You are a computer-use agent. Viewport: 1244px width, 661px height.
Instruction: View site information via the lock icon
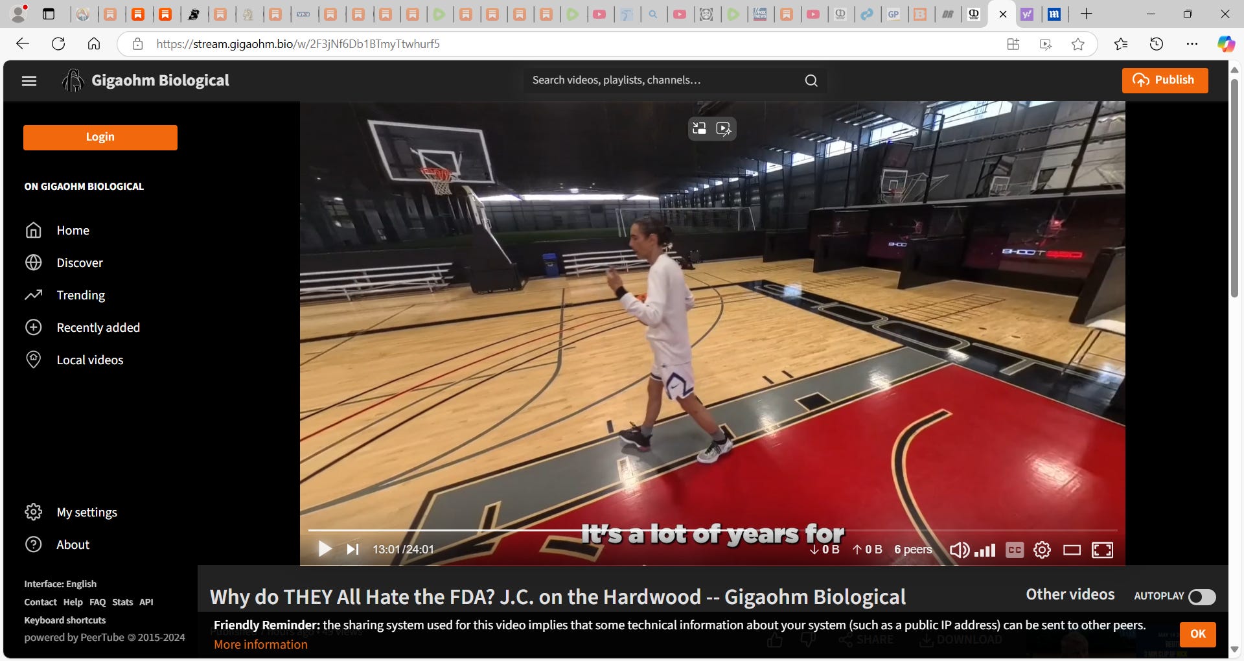click(x=137, y=44)
